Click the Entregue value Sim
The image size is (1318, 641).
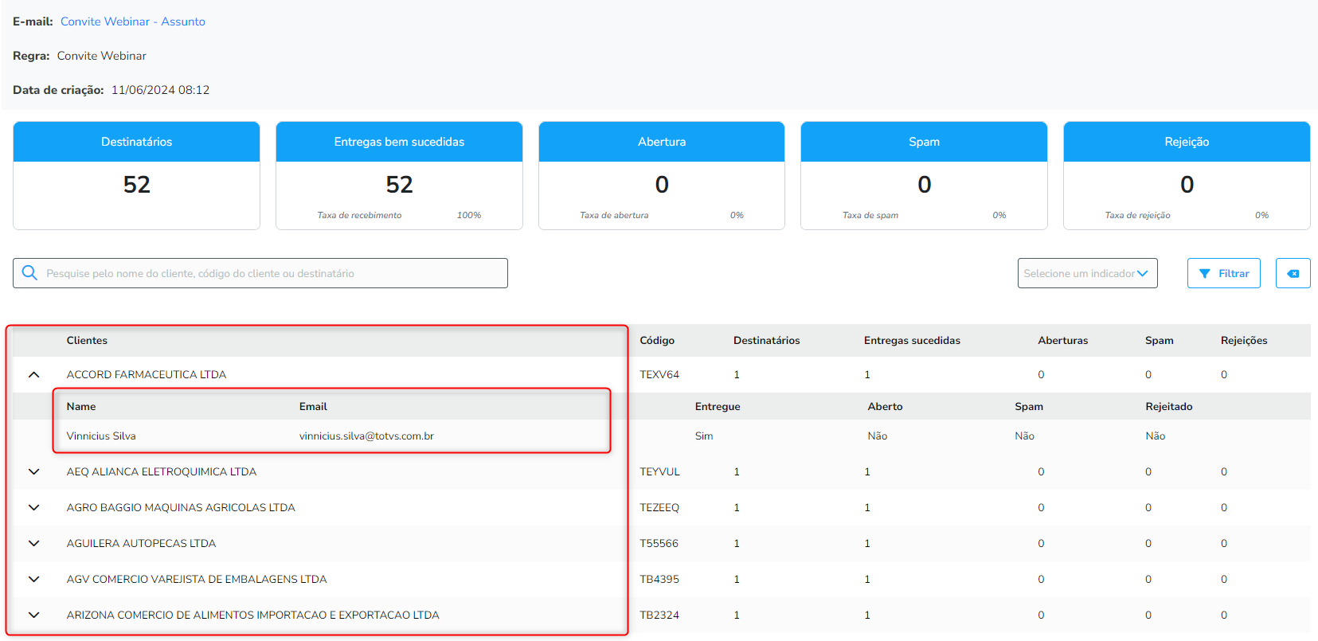pos(704,436)
